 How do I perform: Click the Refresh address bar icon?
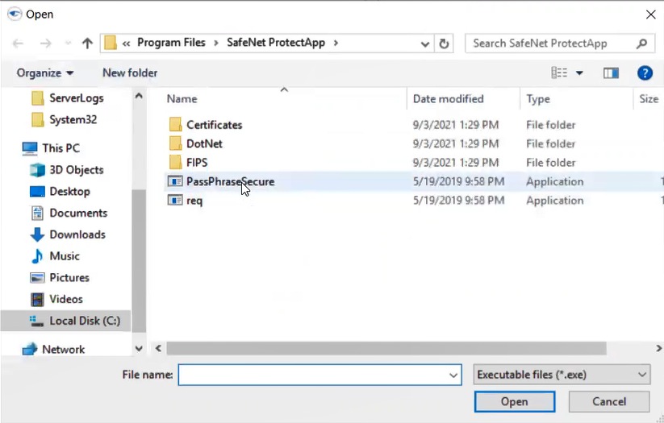pyautogui.click(x=444, y=44)
